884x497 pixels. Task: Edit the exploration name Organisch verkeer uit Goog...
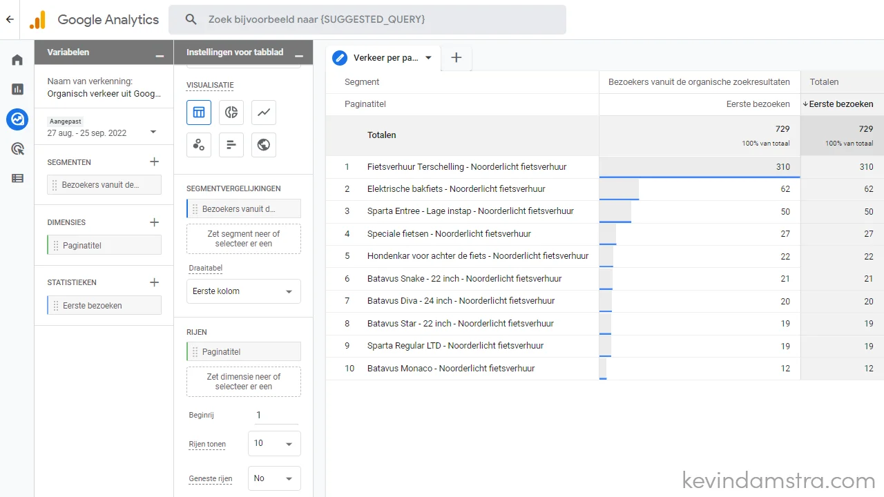pos(104,94)
